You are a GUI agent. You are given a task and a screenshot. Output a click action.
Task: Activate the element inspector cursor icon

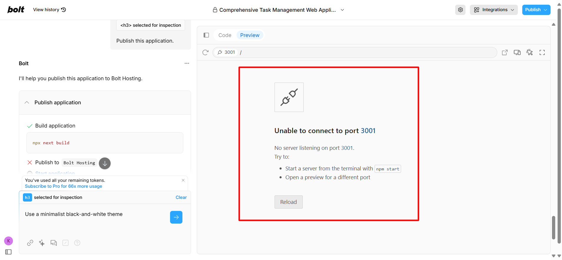pos(530,52)
